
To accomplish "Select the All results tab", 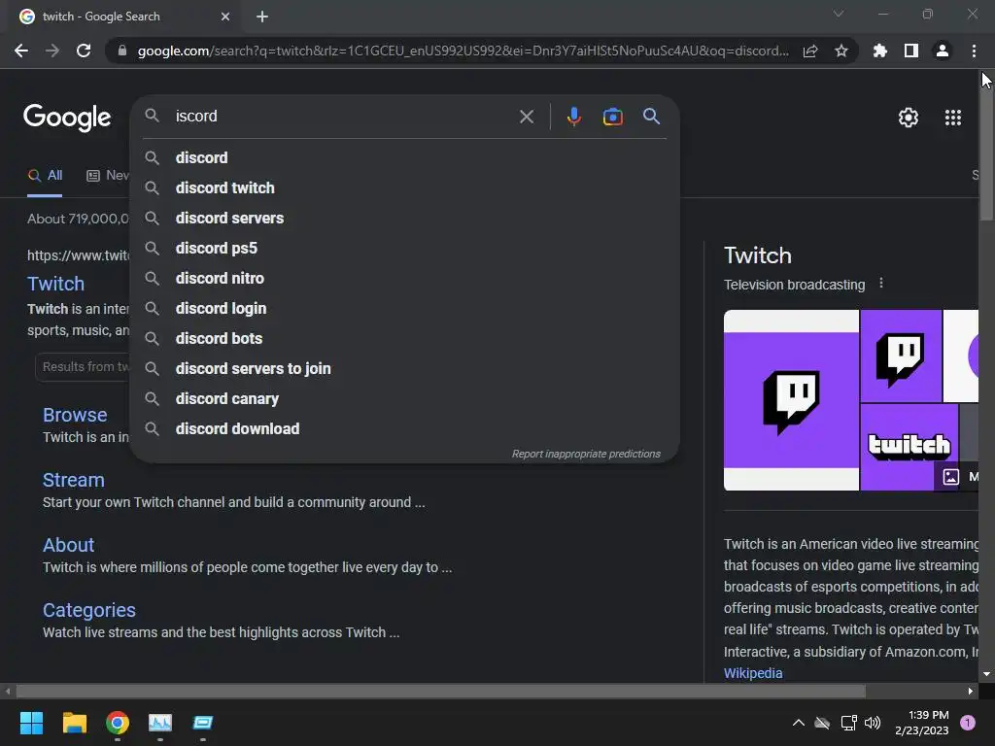I will click(x=45, y=176).
